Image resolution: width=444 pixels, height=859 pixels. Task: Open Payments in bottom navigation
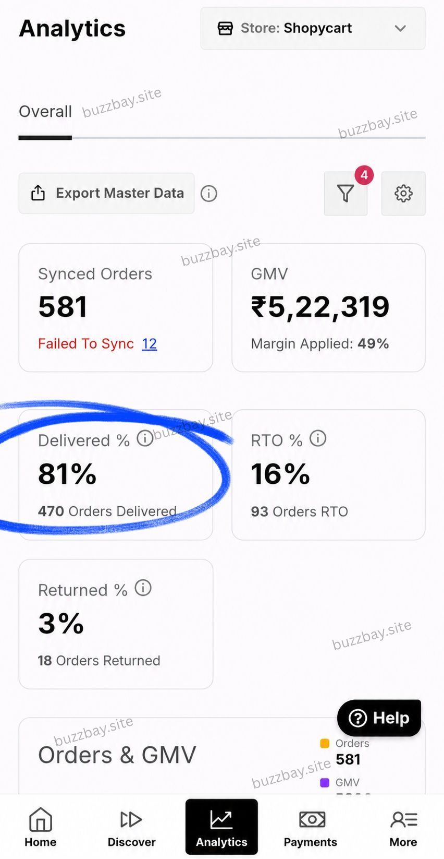[x=311, y=827]
